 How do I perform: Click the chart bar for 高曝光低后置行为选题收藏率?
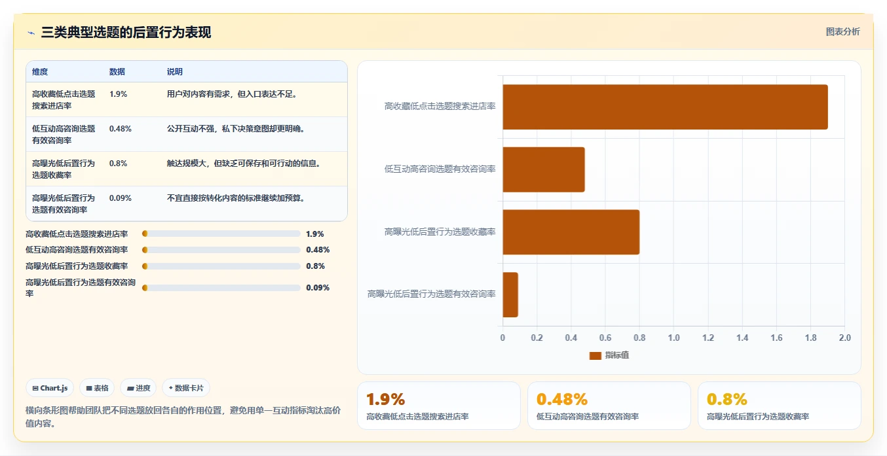click(x=571, y=232)
